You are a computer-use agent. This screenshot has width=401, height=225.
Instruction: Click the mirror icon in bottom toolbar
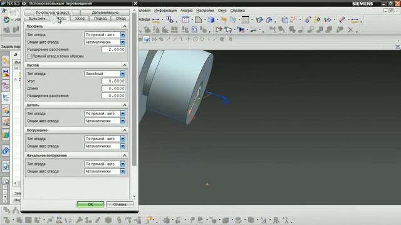(x=59, y=219)
